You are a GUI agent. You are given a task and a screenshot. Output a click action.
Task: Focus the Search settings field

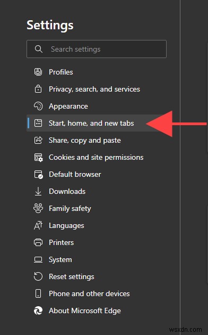(x=97, y=49)
